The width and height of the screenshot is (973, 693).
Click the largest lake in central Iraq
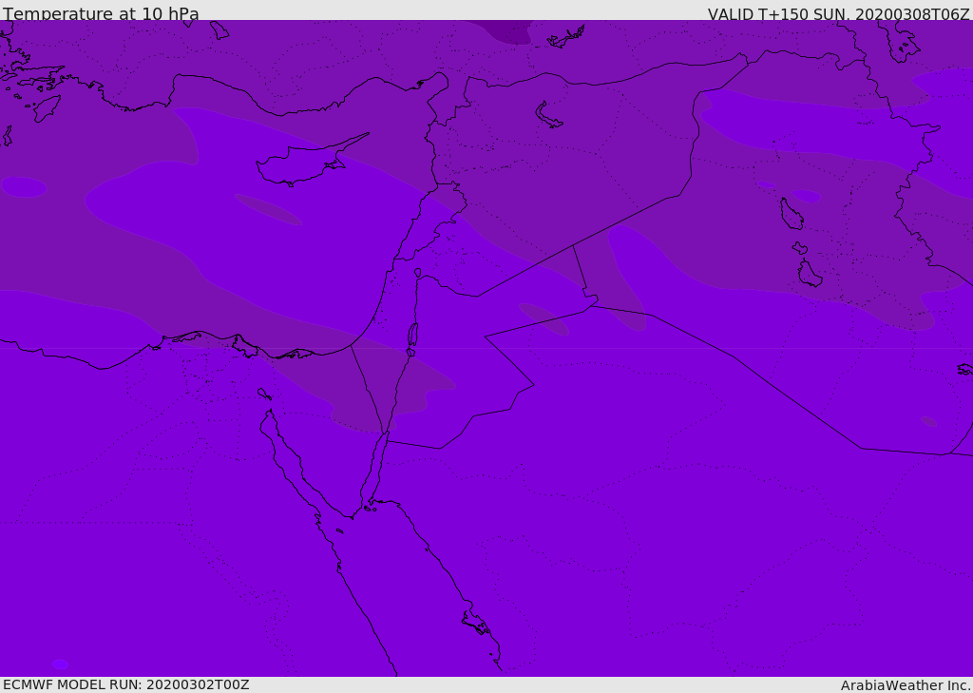pos(792,214)
